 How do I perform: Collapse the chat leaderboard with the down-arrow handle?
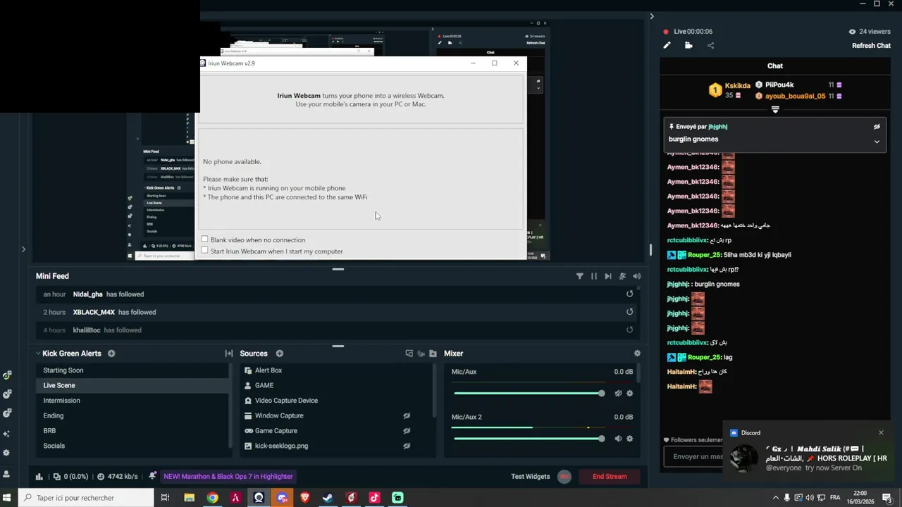point(775,110)
